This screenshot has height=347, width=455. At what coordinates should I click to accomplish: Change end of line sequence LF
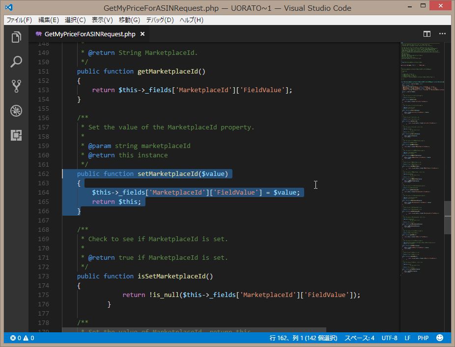click(407, 338)
